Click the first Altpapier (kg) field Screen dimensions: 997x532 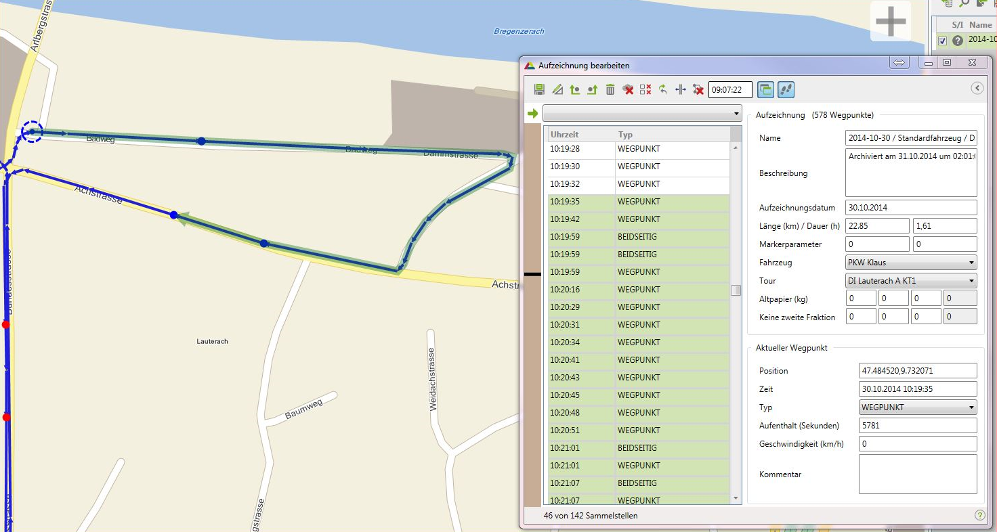[861, 298]
